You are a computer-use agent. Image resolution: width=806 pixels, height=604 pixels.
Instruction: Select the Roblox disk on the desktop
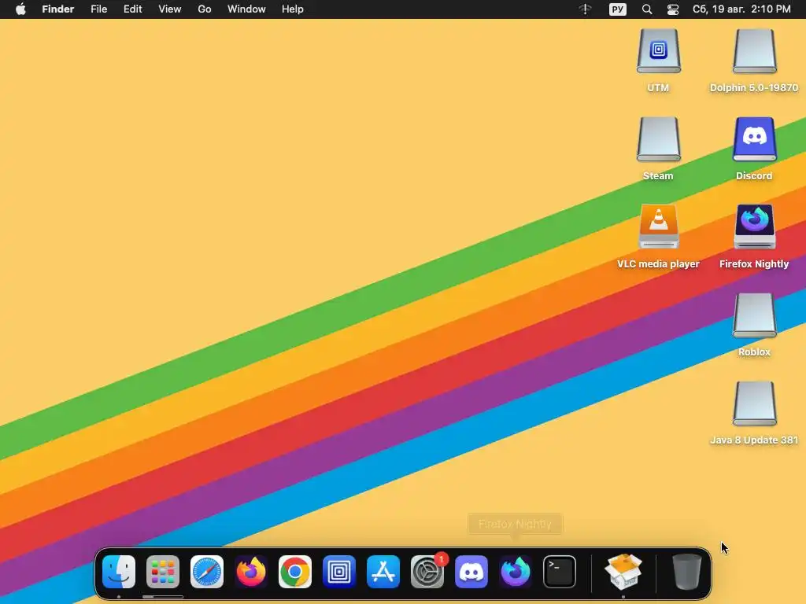click(x=754, y=315)
